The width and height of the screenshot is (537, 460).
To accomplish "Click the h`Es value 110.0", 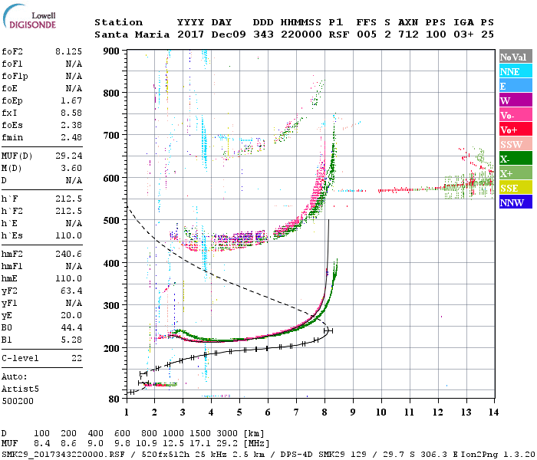I will tap(69, 235).
